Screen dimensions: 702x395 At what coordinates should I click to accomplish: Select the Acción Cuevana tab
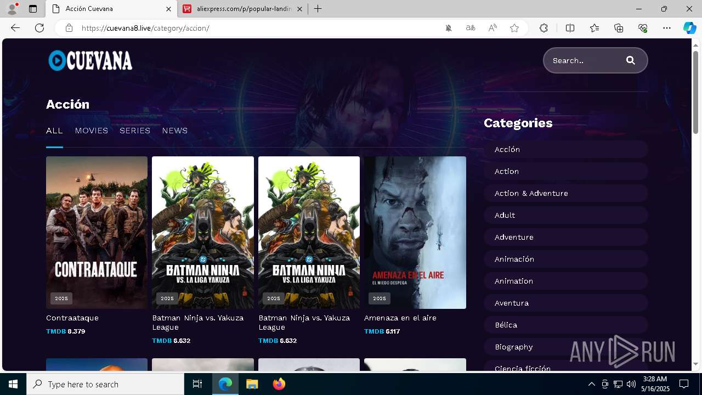(x=111, y=9)
